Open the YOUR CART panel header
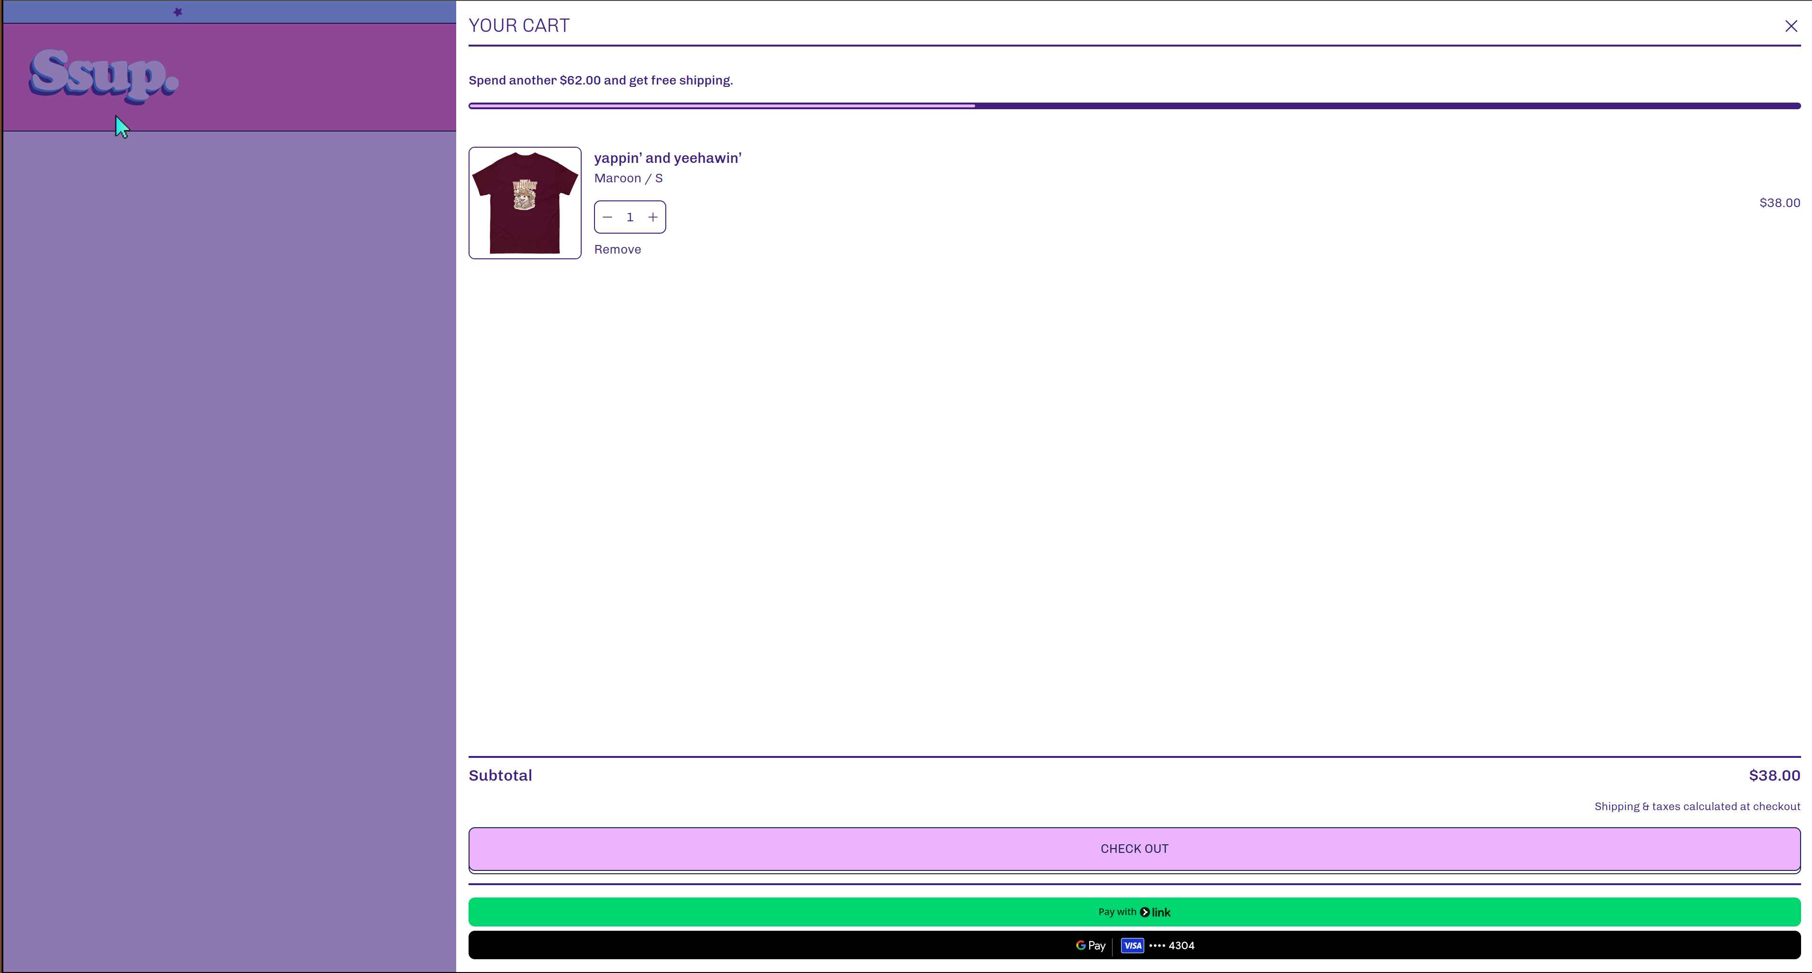This screenshot has width=1812, height=973. pos(518,25)
